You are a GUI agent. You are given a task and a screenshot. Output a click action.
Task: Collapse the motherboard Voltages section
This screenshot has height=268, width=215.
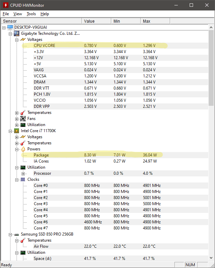pos(17,40)
